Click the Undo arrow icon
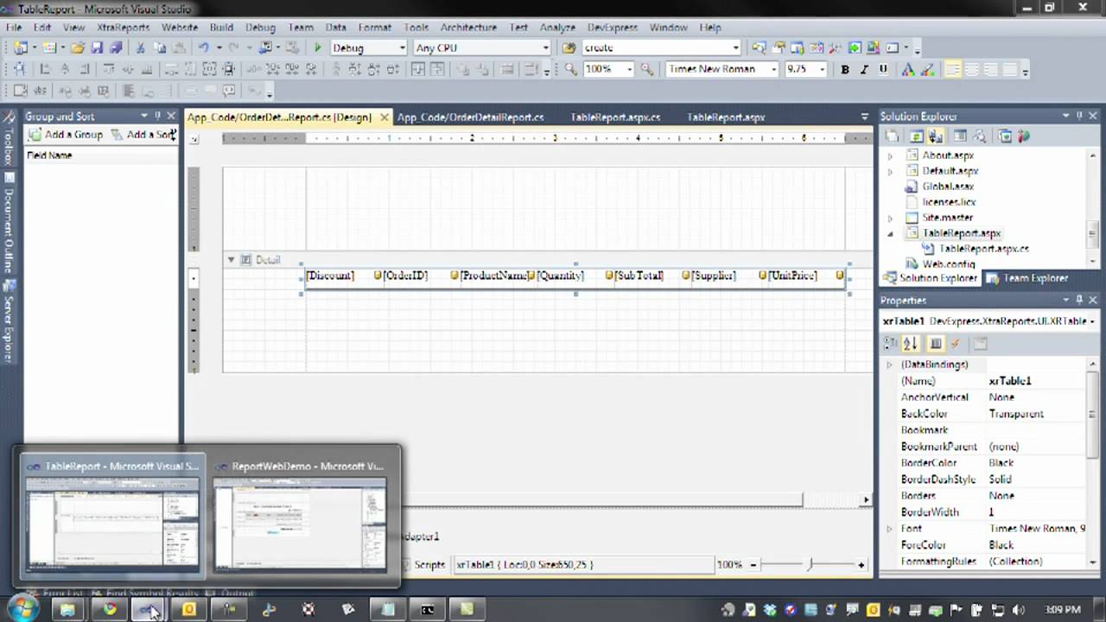 coord(203,48)
